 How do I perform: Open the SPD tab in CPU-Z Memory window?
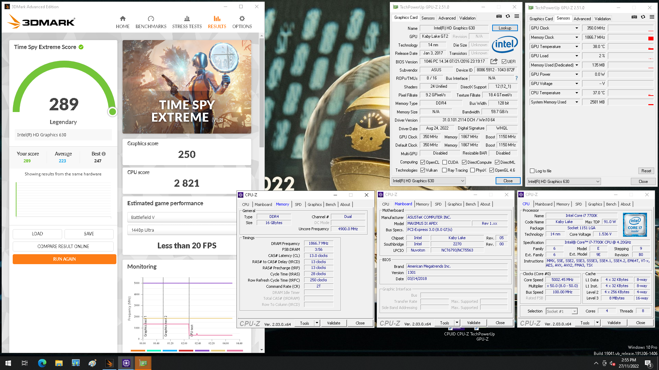click(298, 205)
